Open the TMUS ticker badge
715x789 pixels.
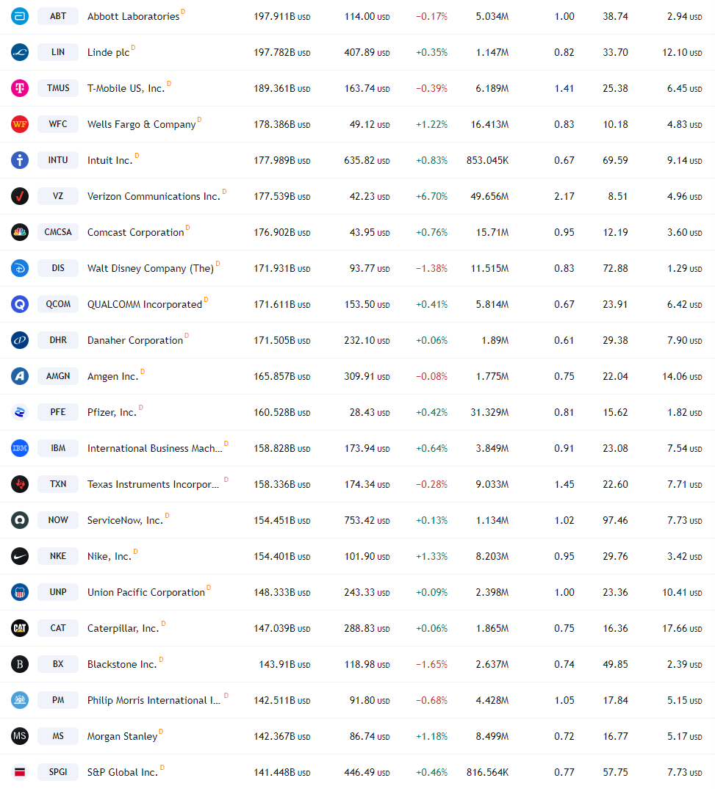point(58,88)
